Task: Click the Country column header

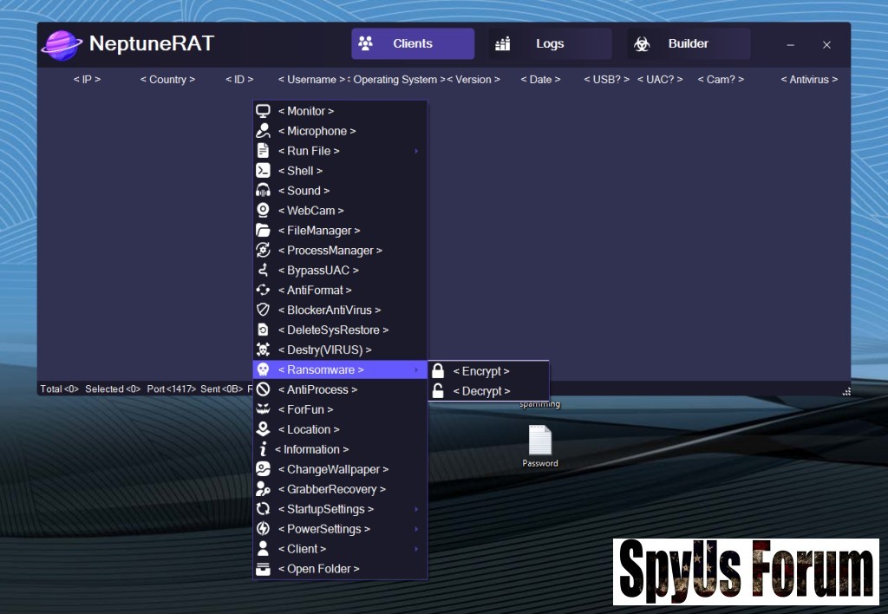Action: 167,80
